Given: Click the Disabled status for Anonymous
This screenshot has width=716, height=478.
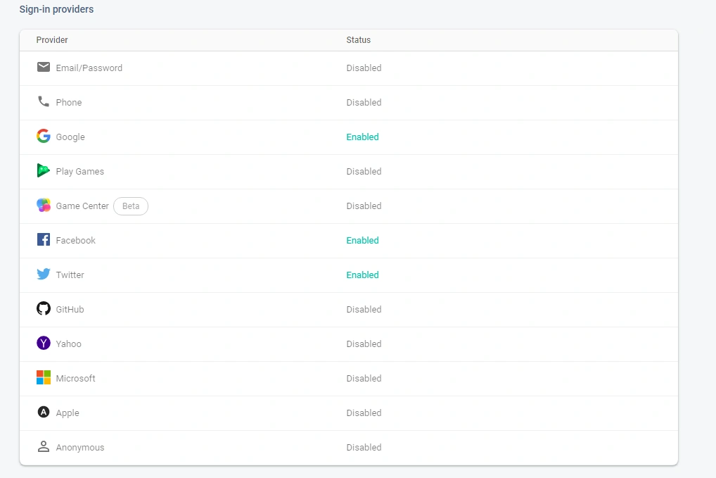Looking at the screenshot, I should click(364, 448).
